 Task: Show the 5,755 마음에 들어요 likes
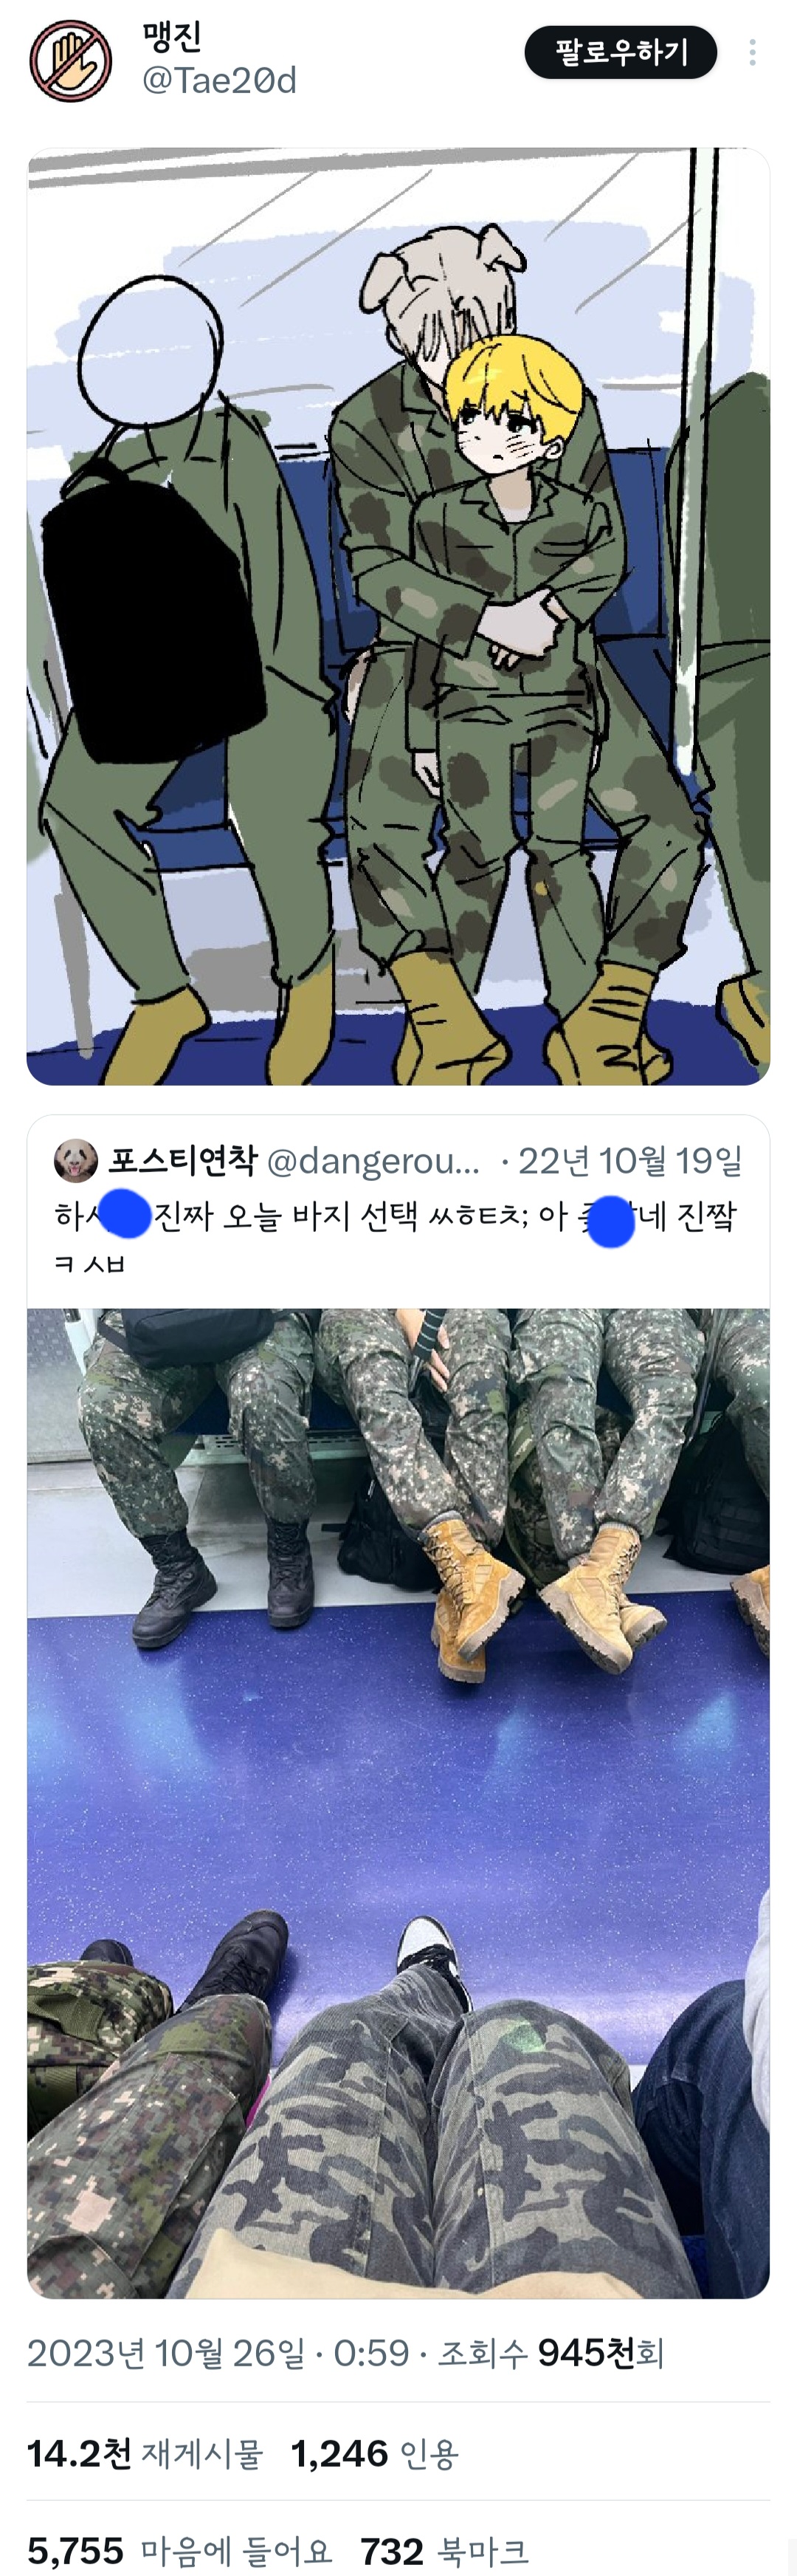click(180, 2551)
